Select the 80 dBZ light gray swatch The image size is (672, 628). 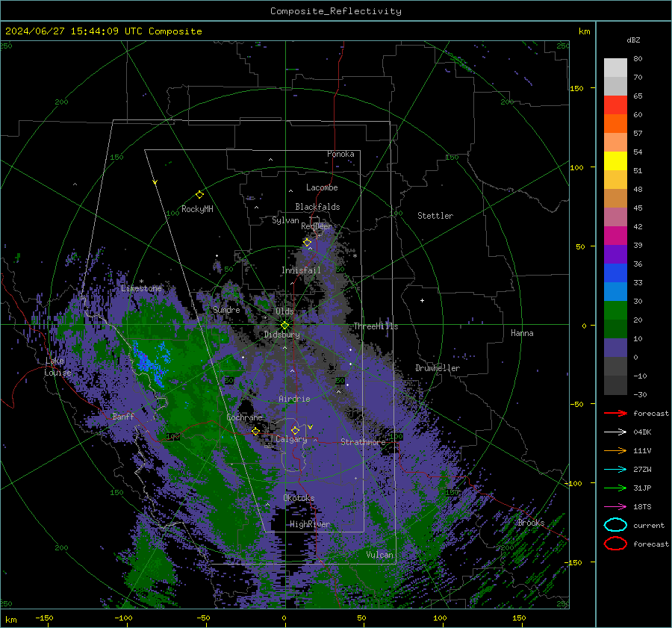615,68
